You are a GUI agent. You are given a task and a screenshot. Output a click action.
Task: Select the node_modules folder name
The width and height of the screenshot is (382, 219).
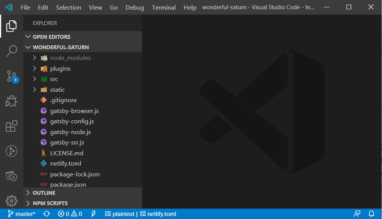pos(70,58)
